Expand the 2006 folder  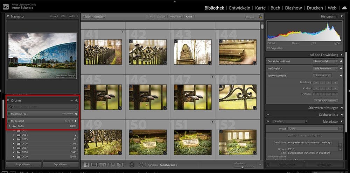tap(14, 144)
